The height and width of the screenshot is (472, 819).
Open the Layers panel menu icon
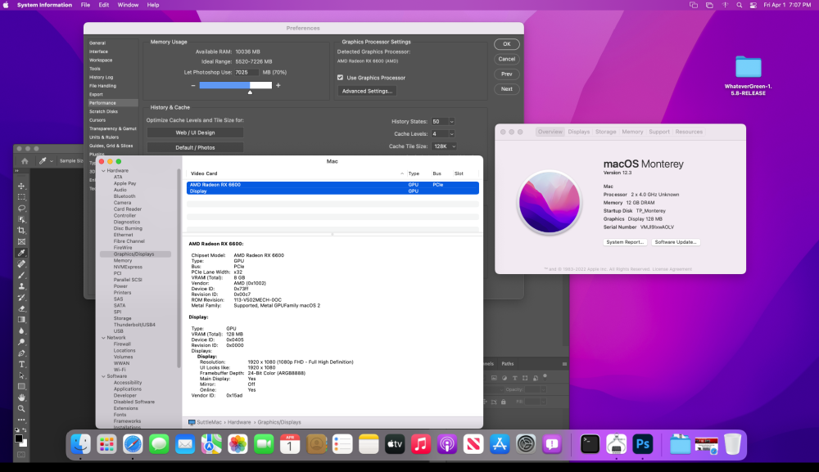click(564, 363)
